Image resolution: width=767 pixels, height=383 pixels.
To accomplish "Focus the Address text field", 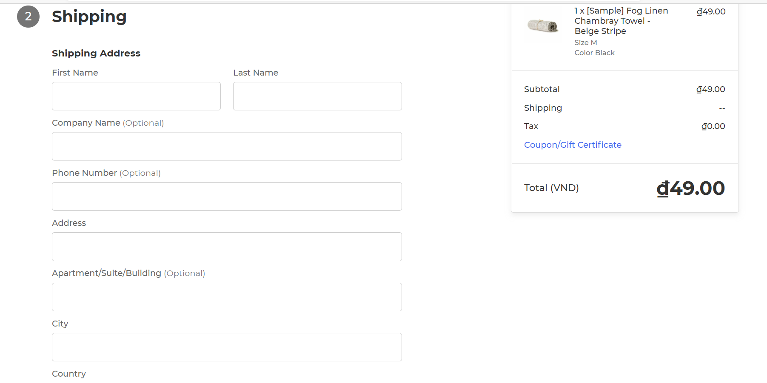I will [x=227, y=247].
